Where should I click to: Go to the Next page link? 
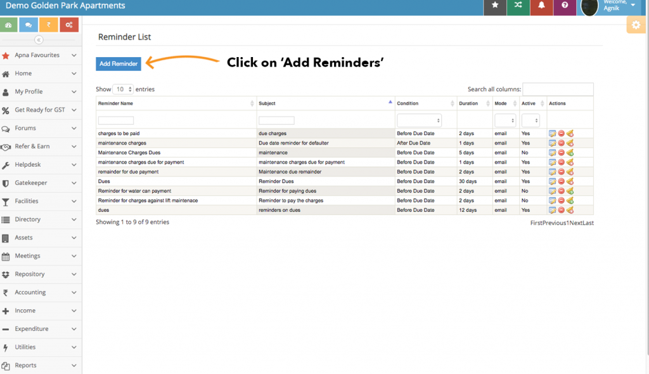(575, 223)
